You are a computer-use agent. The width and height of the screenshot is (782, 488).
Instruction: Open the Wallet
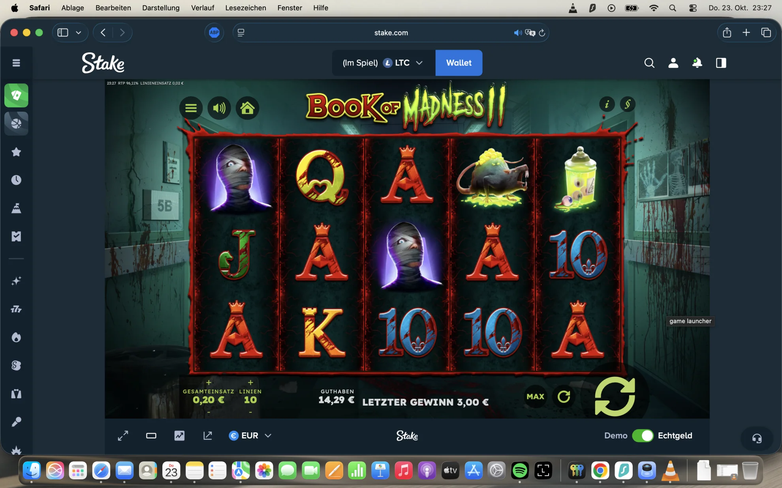click(459, 63)
